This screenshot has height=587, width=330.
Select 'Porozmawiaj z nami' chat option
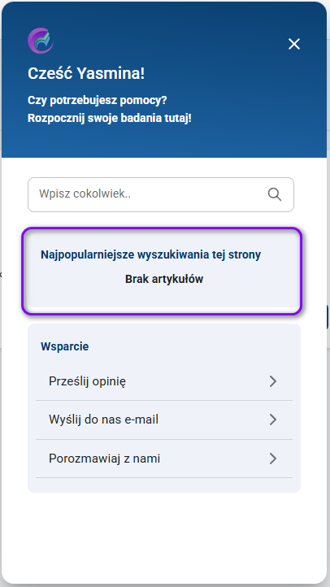tap(164, 459)
